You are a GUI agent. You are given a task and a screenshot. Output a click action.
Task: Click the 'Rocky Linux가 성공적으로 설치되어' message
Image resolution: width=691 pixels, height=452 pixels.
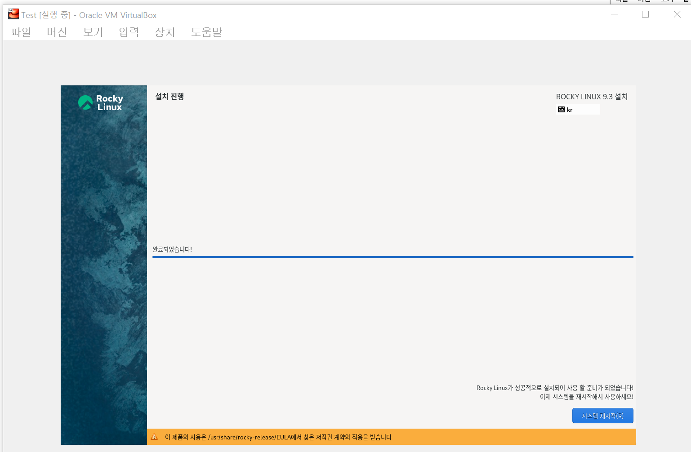tap(555, 388)
